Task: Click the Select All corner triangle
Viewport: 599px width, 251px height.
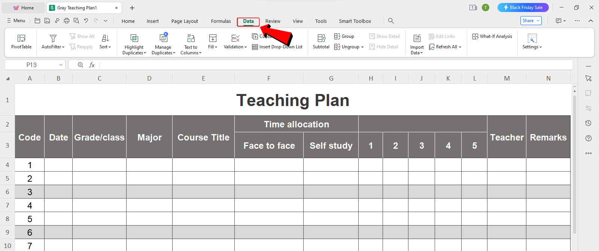Action: tap(7, 78)
